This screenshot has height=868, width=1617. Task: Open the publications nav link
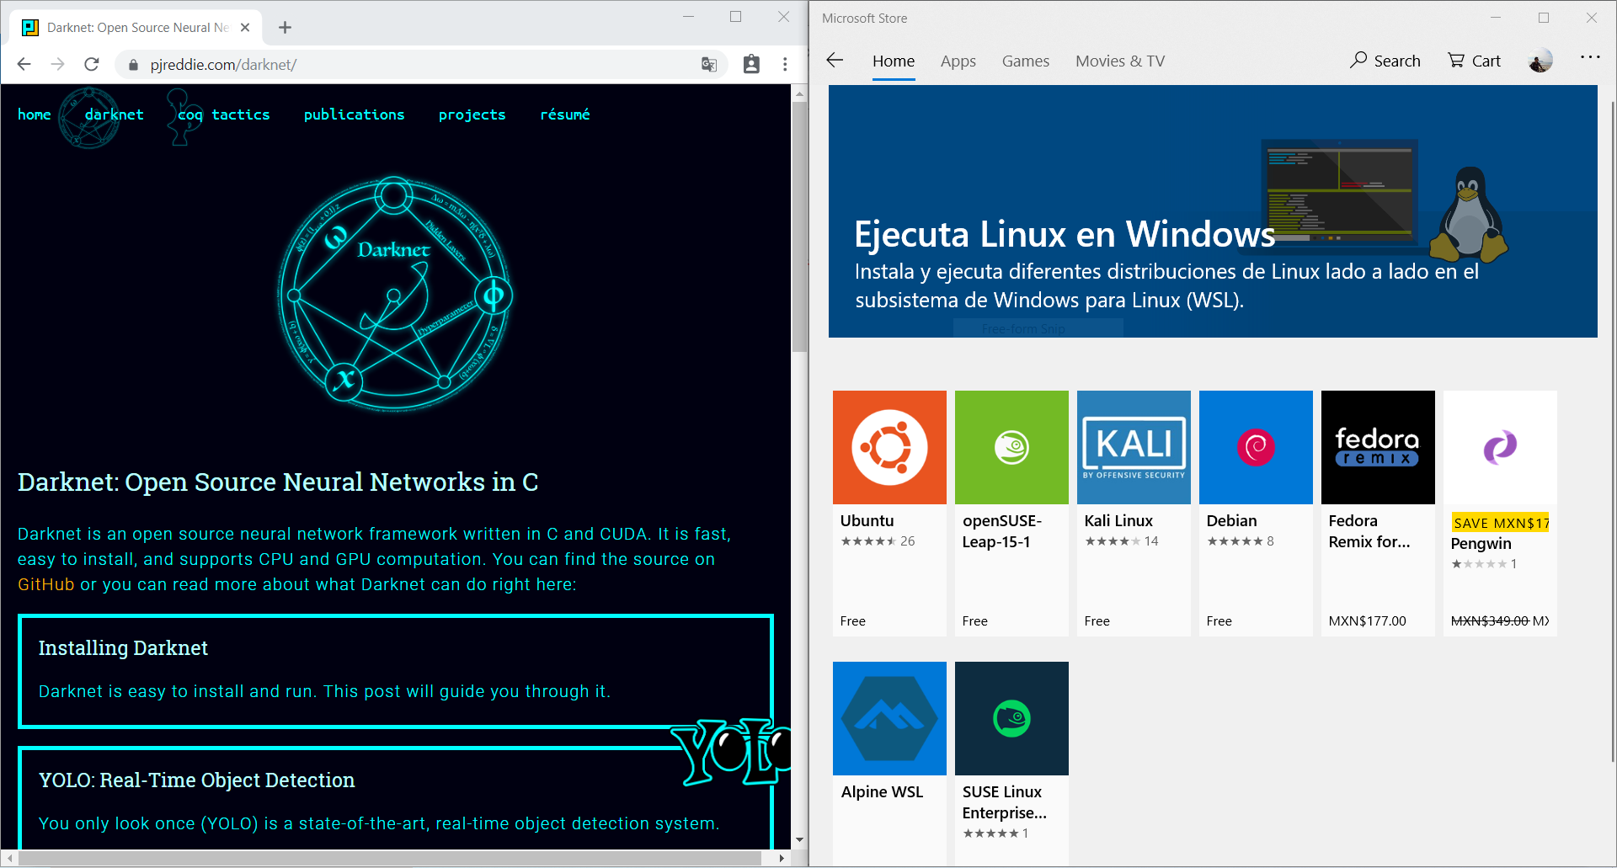tap(355, 114)
